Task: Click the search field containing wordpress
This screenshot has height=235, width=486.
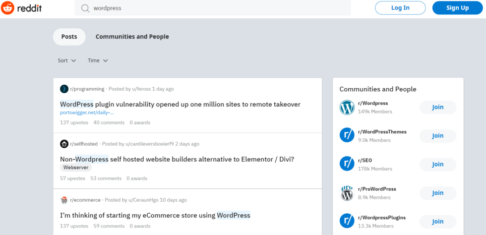Action: (213, 8)
